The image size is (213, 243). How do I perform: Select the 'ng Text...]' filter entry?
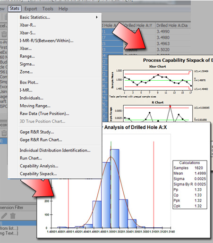click(9, 233)
